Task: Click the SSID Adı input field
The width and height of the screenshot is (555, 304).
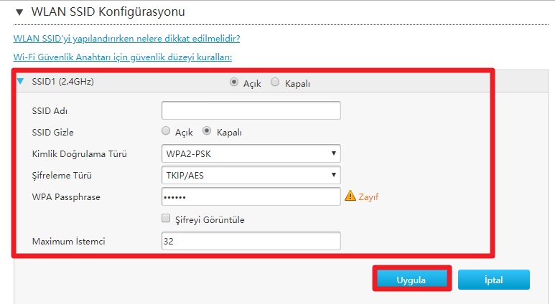Action: click(251, 110)
